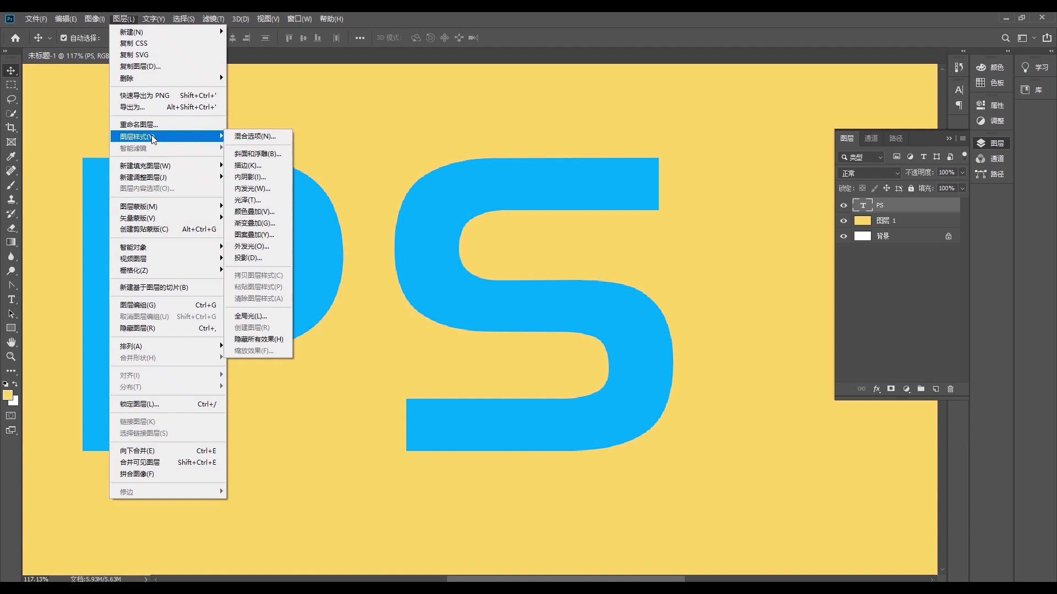Select the Horizontal Type tool

(x=11, y=299)
